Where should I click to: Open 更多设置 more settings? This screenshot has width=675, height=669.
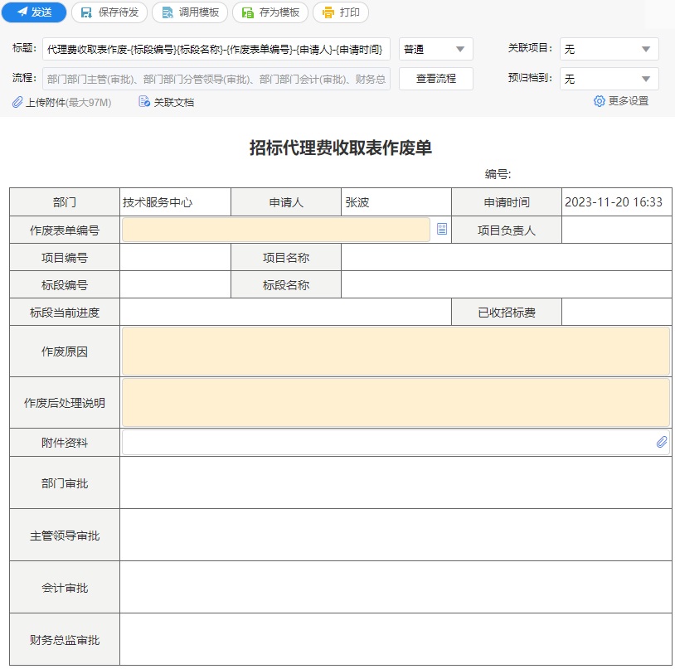(628, 101)
